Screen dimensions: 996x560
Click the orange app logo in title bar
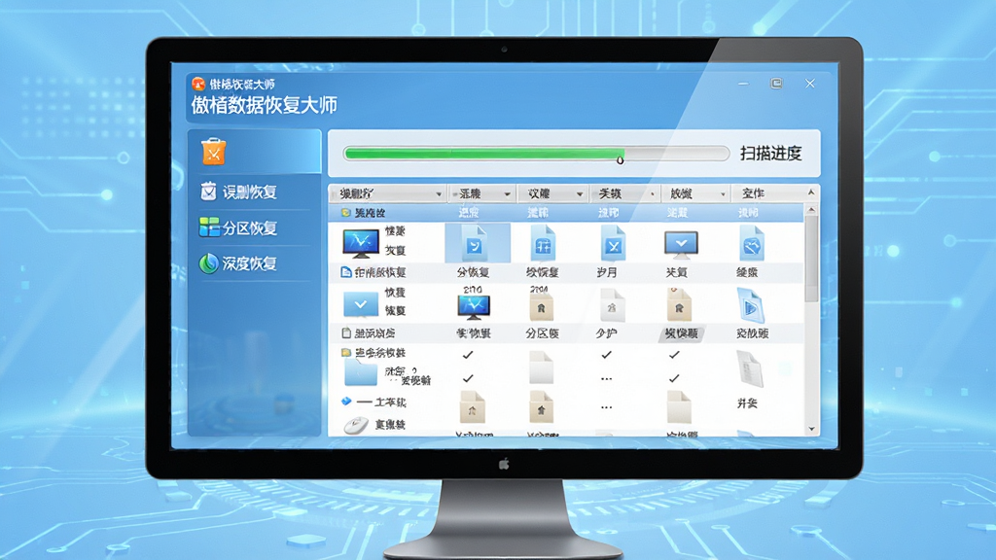pyautogui.click(x=198, y=84)
